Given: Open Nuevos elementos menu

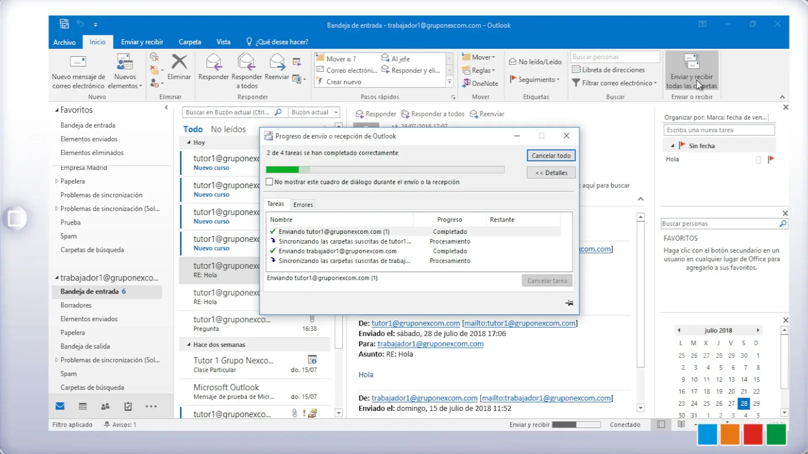Looking at the screenshot, I should point(125,71).
